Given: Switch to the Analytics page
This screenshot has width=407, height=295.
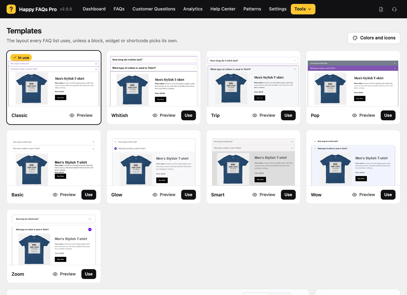Looking at the screenshot, I should coord(193,9).
